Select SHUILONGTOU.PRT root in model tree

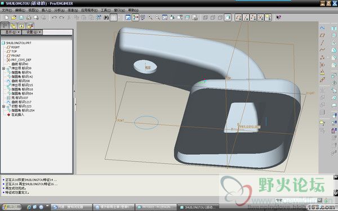click(19, 43)
